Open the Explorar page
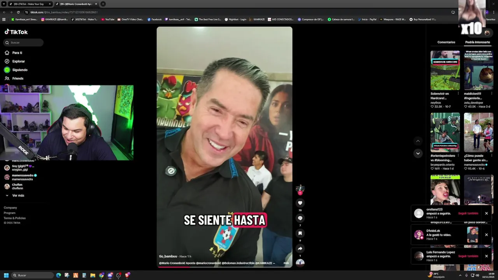 (x=14, y=61)
